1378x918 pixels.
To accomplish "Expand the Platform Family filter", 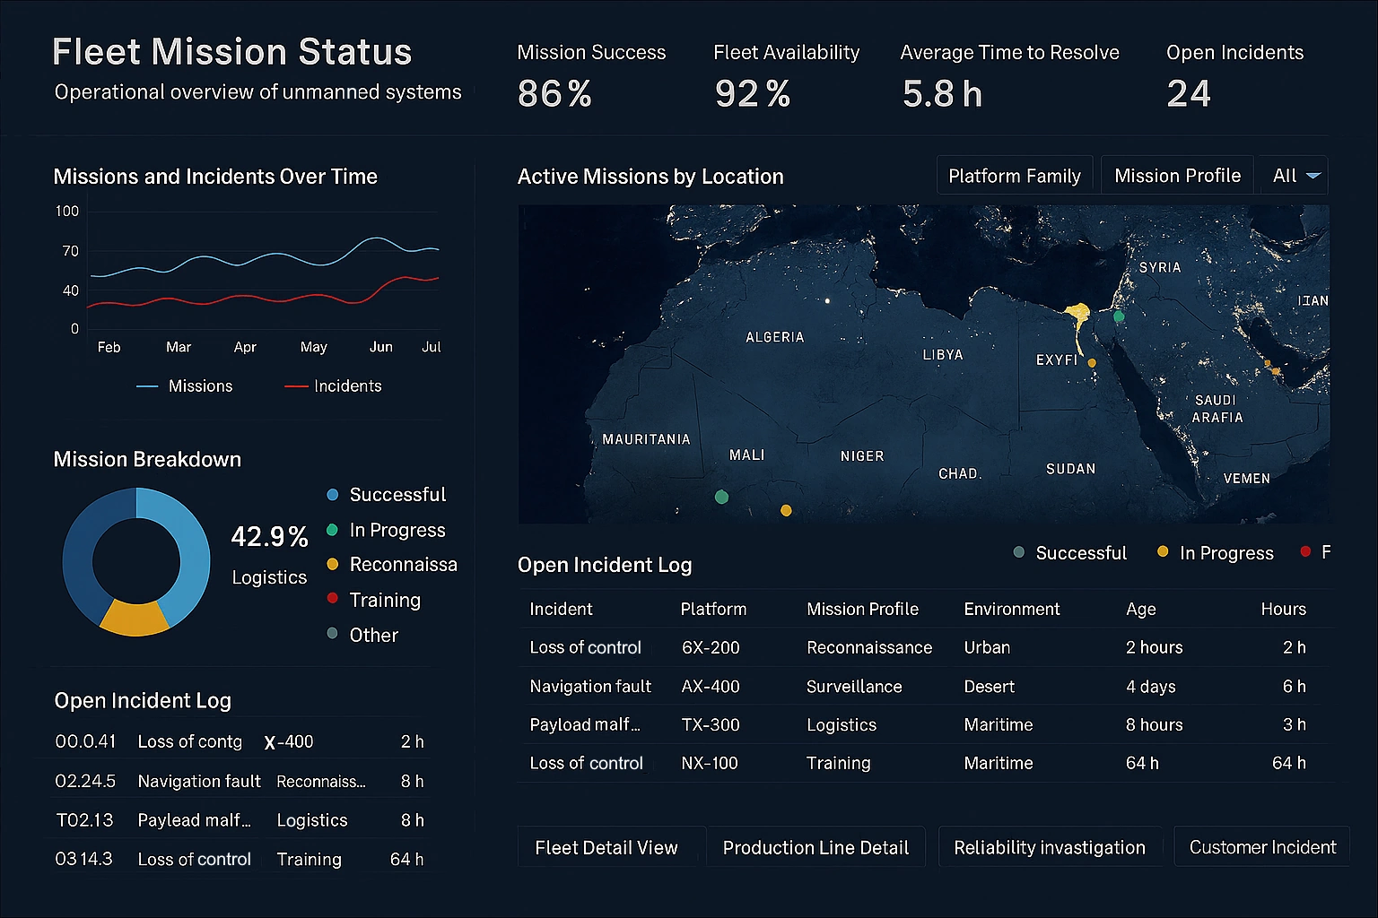I will (1015, 175).
